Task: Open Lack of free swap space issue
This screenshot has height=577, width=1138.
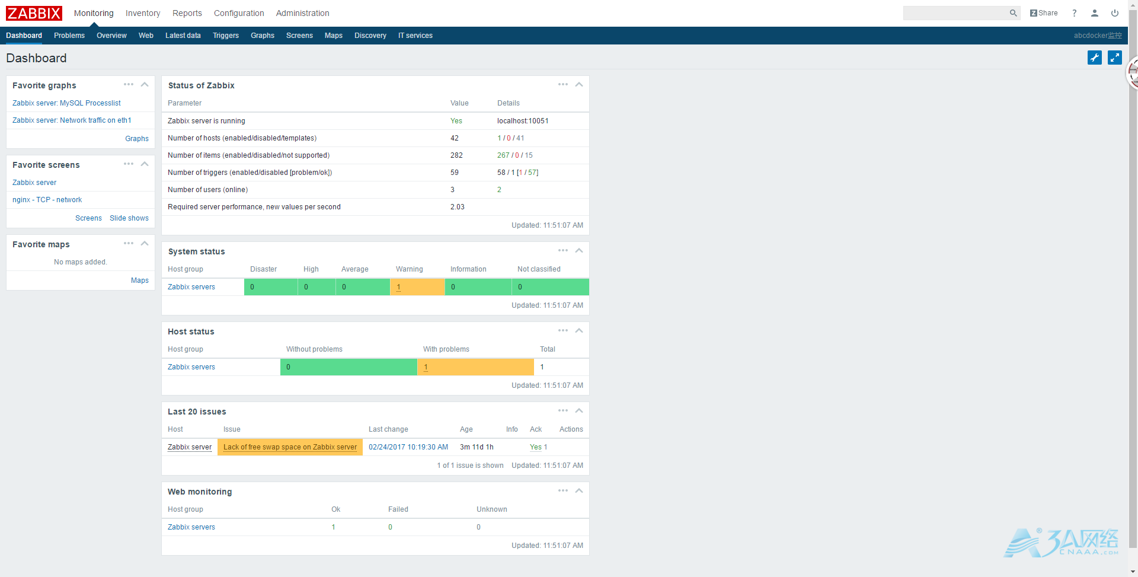Action: click(290, 447)
